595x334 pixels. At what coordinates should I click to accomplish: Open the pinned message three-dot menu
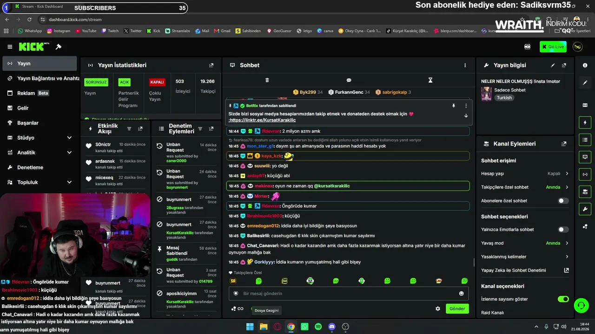466,106
